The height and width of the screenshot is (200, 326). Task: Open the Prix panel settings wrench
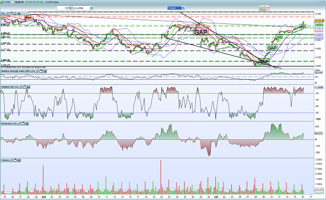click(x=7, y=13)
